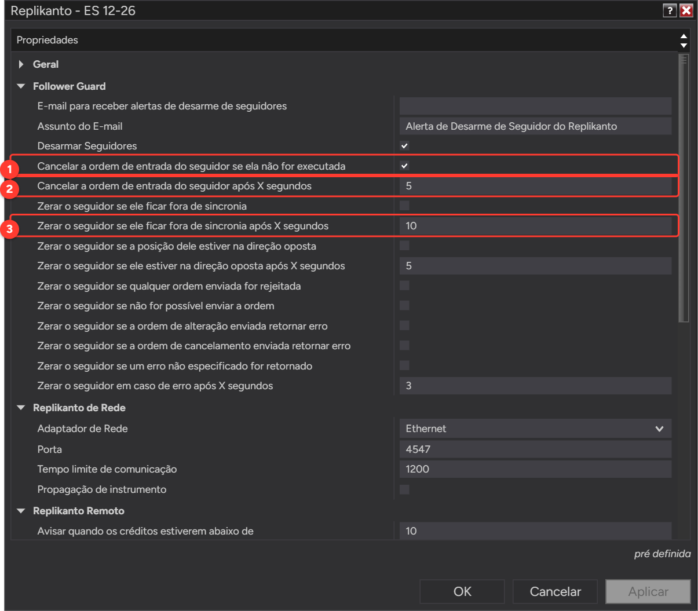Expand the Geral section
The width and height of the screenshot is (698, 611).
point(21,64)
